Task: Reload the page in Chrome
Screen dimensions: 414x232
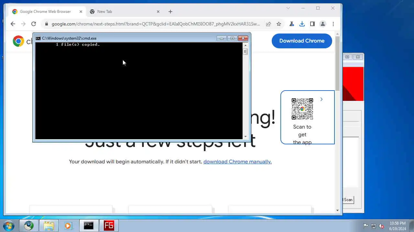Action: click(33, 24)
